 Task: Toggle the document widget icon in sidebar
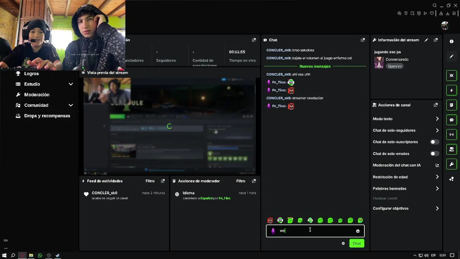(452, 105)
